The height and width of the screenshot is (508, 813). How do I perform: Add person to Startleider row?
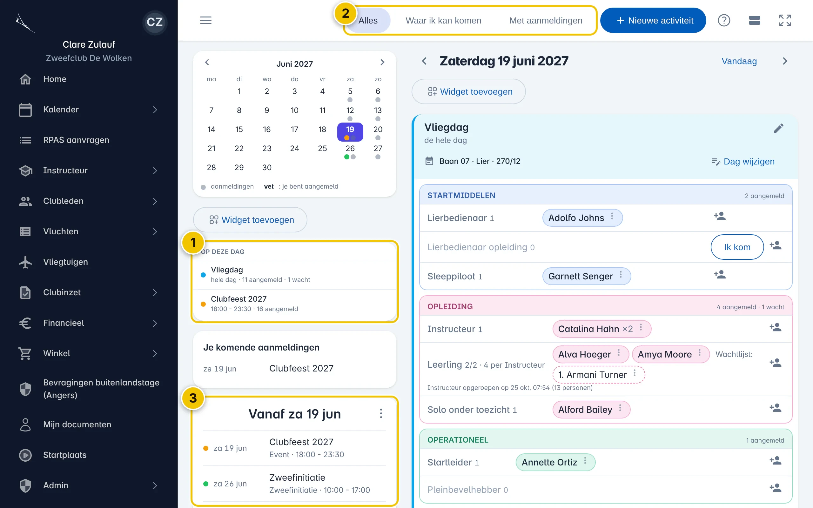point(776,460)
